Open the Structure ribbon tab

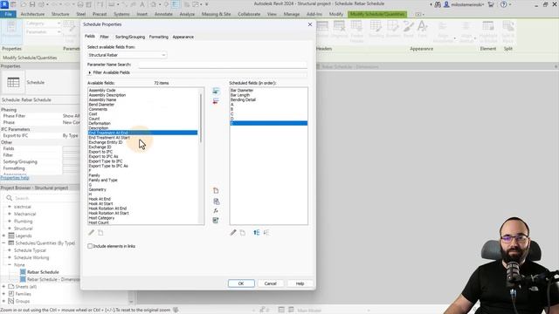(x=60, y=14)
